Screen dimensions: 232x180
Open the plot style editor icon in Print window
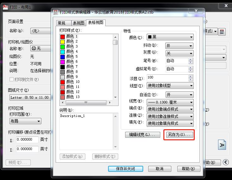tap(222, 32)
